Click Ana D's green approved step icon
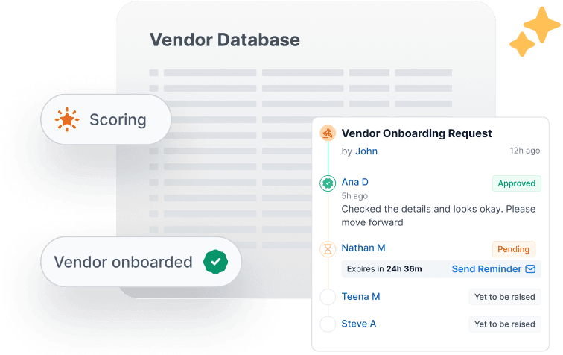The width and height of the screenshot is (563, 355). point(328,183)
